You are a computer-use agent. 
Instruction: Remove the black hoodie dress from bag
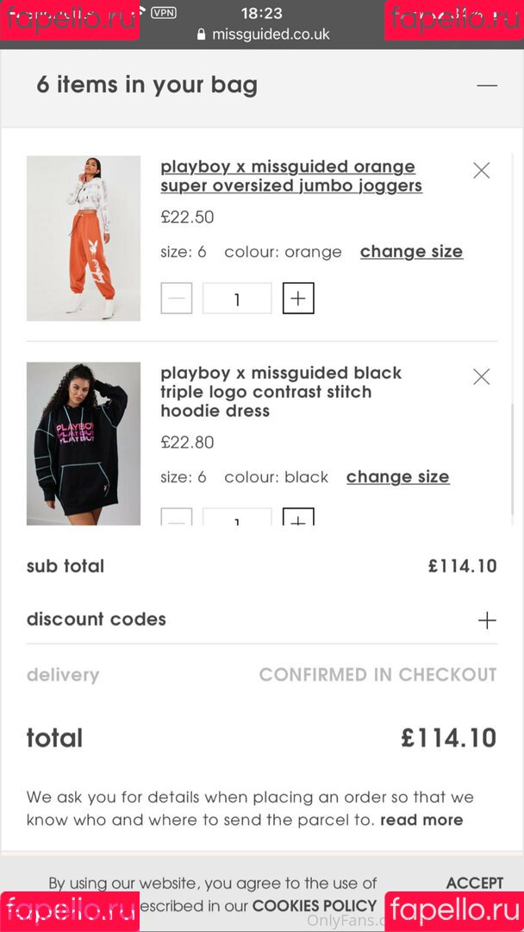(482, 376)
